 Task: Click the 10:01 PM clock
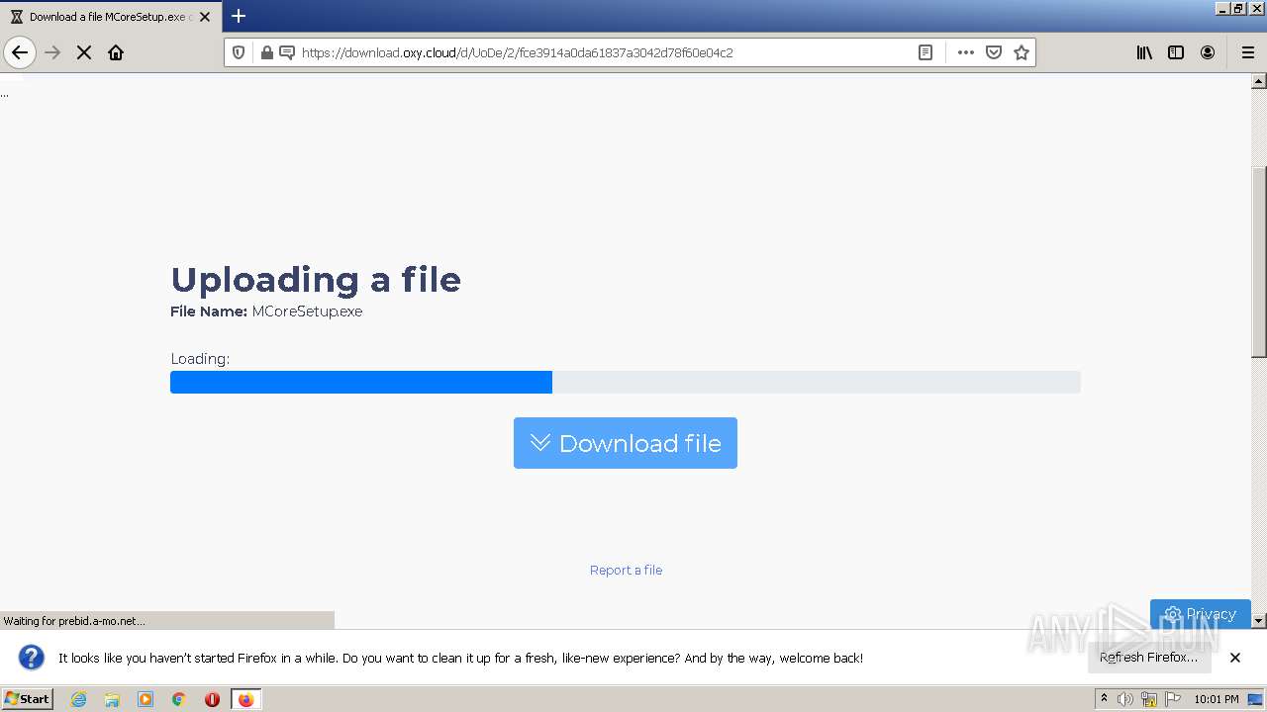(1217, 699)
